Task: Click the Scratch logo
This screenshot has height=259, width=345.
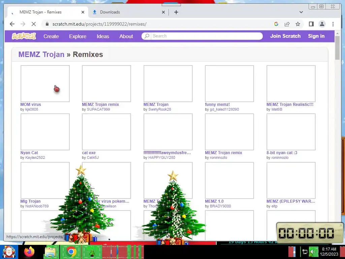Action: 24,36
